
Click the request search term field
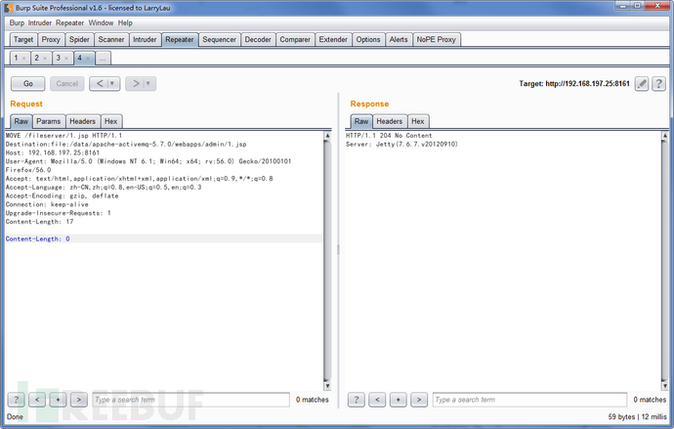click(x=191, y=400)
